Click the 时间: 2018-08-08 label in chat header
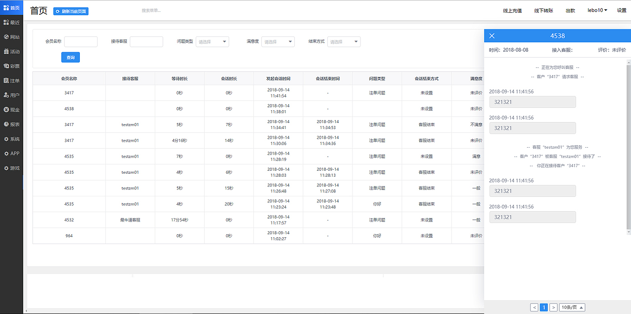This screenshot has height=314, width=631. (509, 50)
